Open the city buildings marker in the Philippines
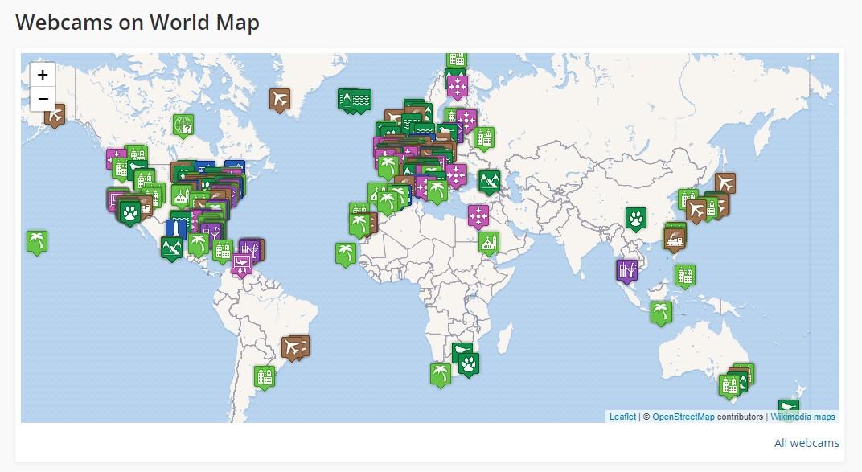Image resolution: width=862 pixels, height=472 pixels. (685, 277)
